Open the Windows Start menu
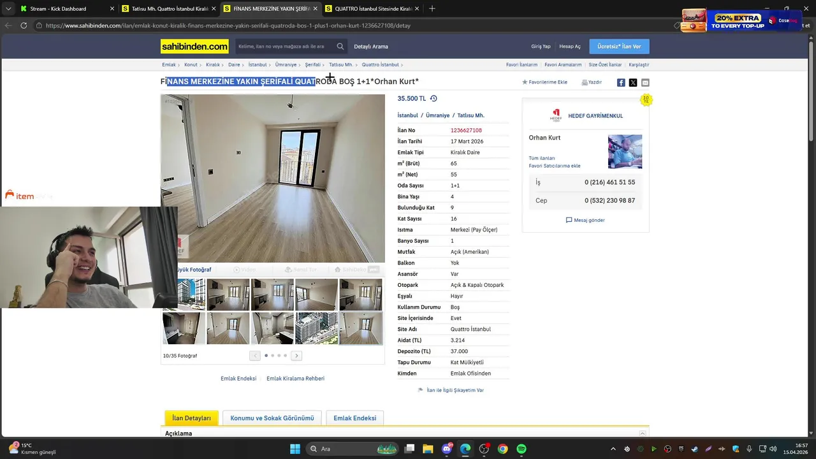The width and height of the screenshot is (816, 459). click(295, 449)
